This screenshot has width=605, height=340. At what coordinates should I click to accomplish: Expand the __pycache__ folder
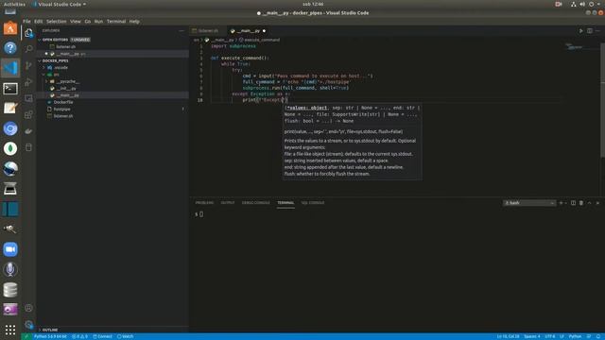click(x=46, y=81)
